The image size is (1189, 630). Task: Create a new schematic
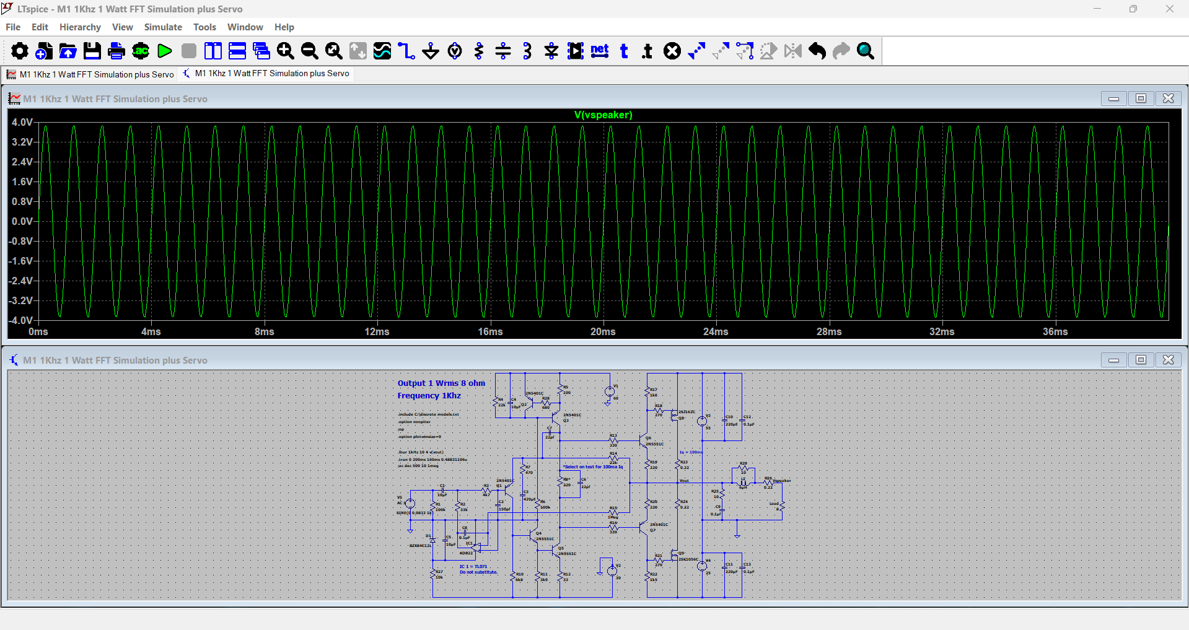[x=43, y=51]
